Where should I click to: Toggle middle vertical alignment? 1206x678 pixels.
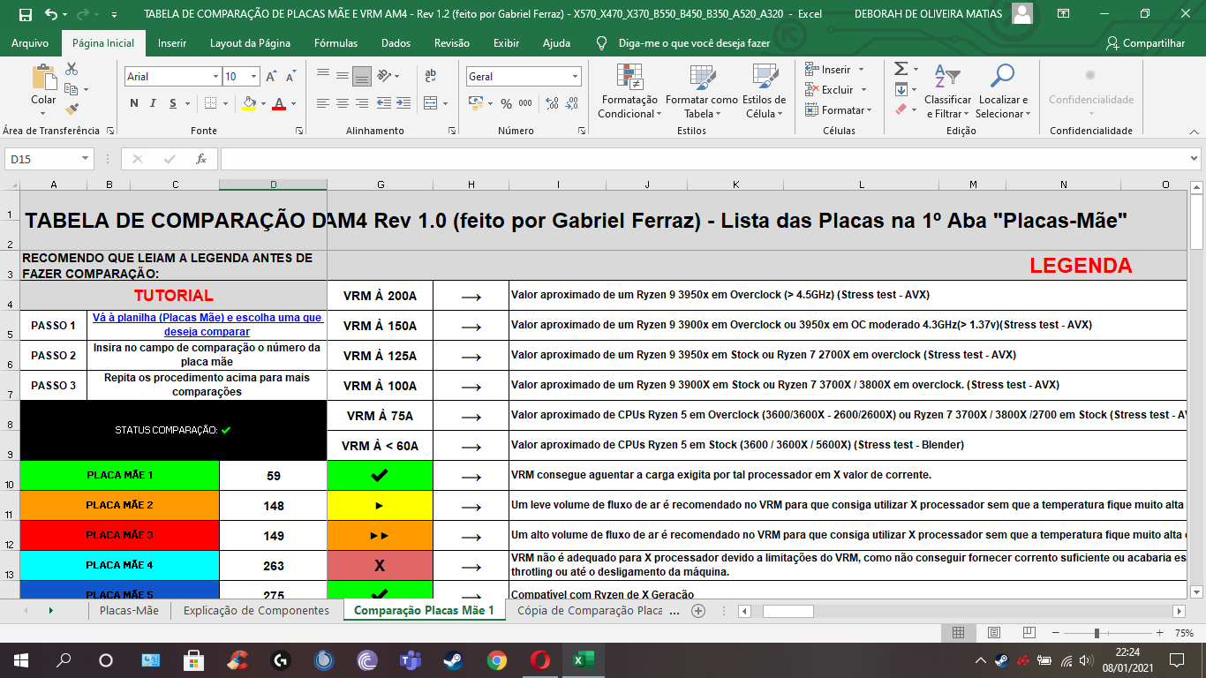tap(343, 77)
